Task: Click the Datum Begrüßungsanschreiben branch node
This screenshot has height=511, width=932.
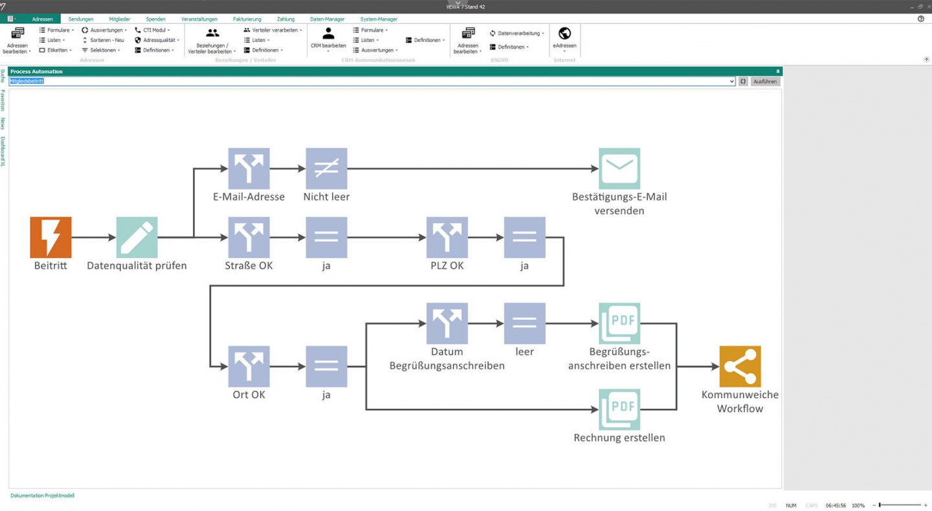Action: pyautogui.click(x=447, y=323)
